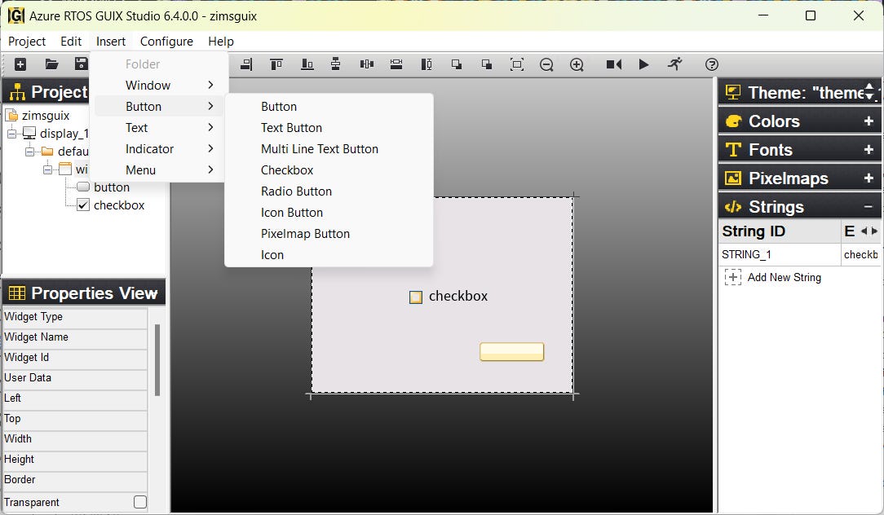The width and height of the screenshot is (884, 515).
Task: Open the Window submenu
Action: pyautogui.click(x=160, y=85)
